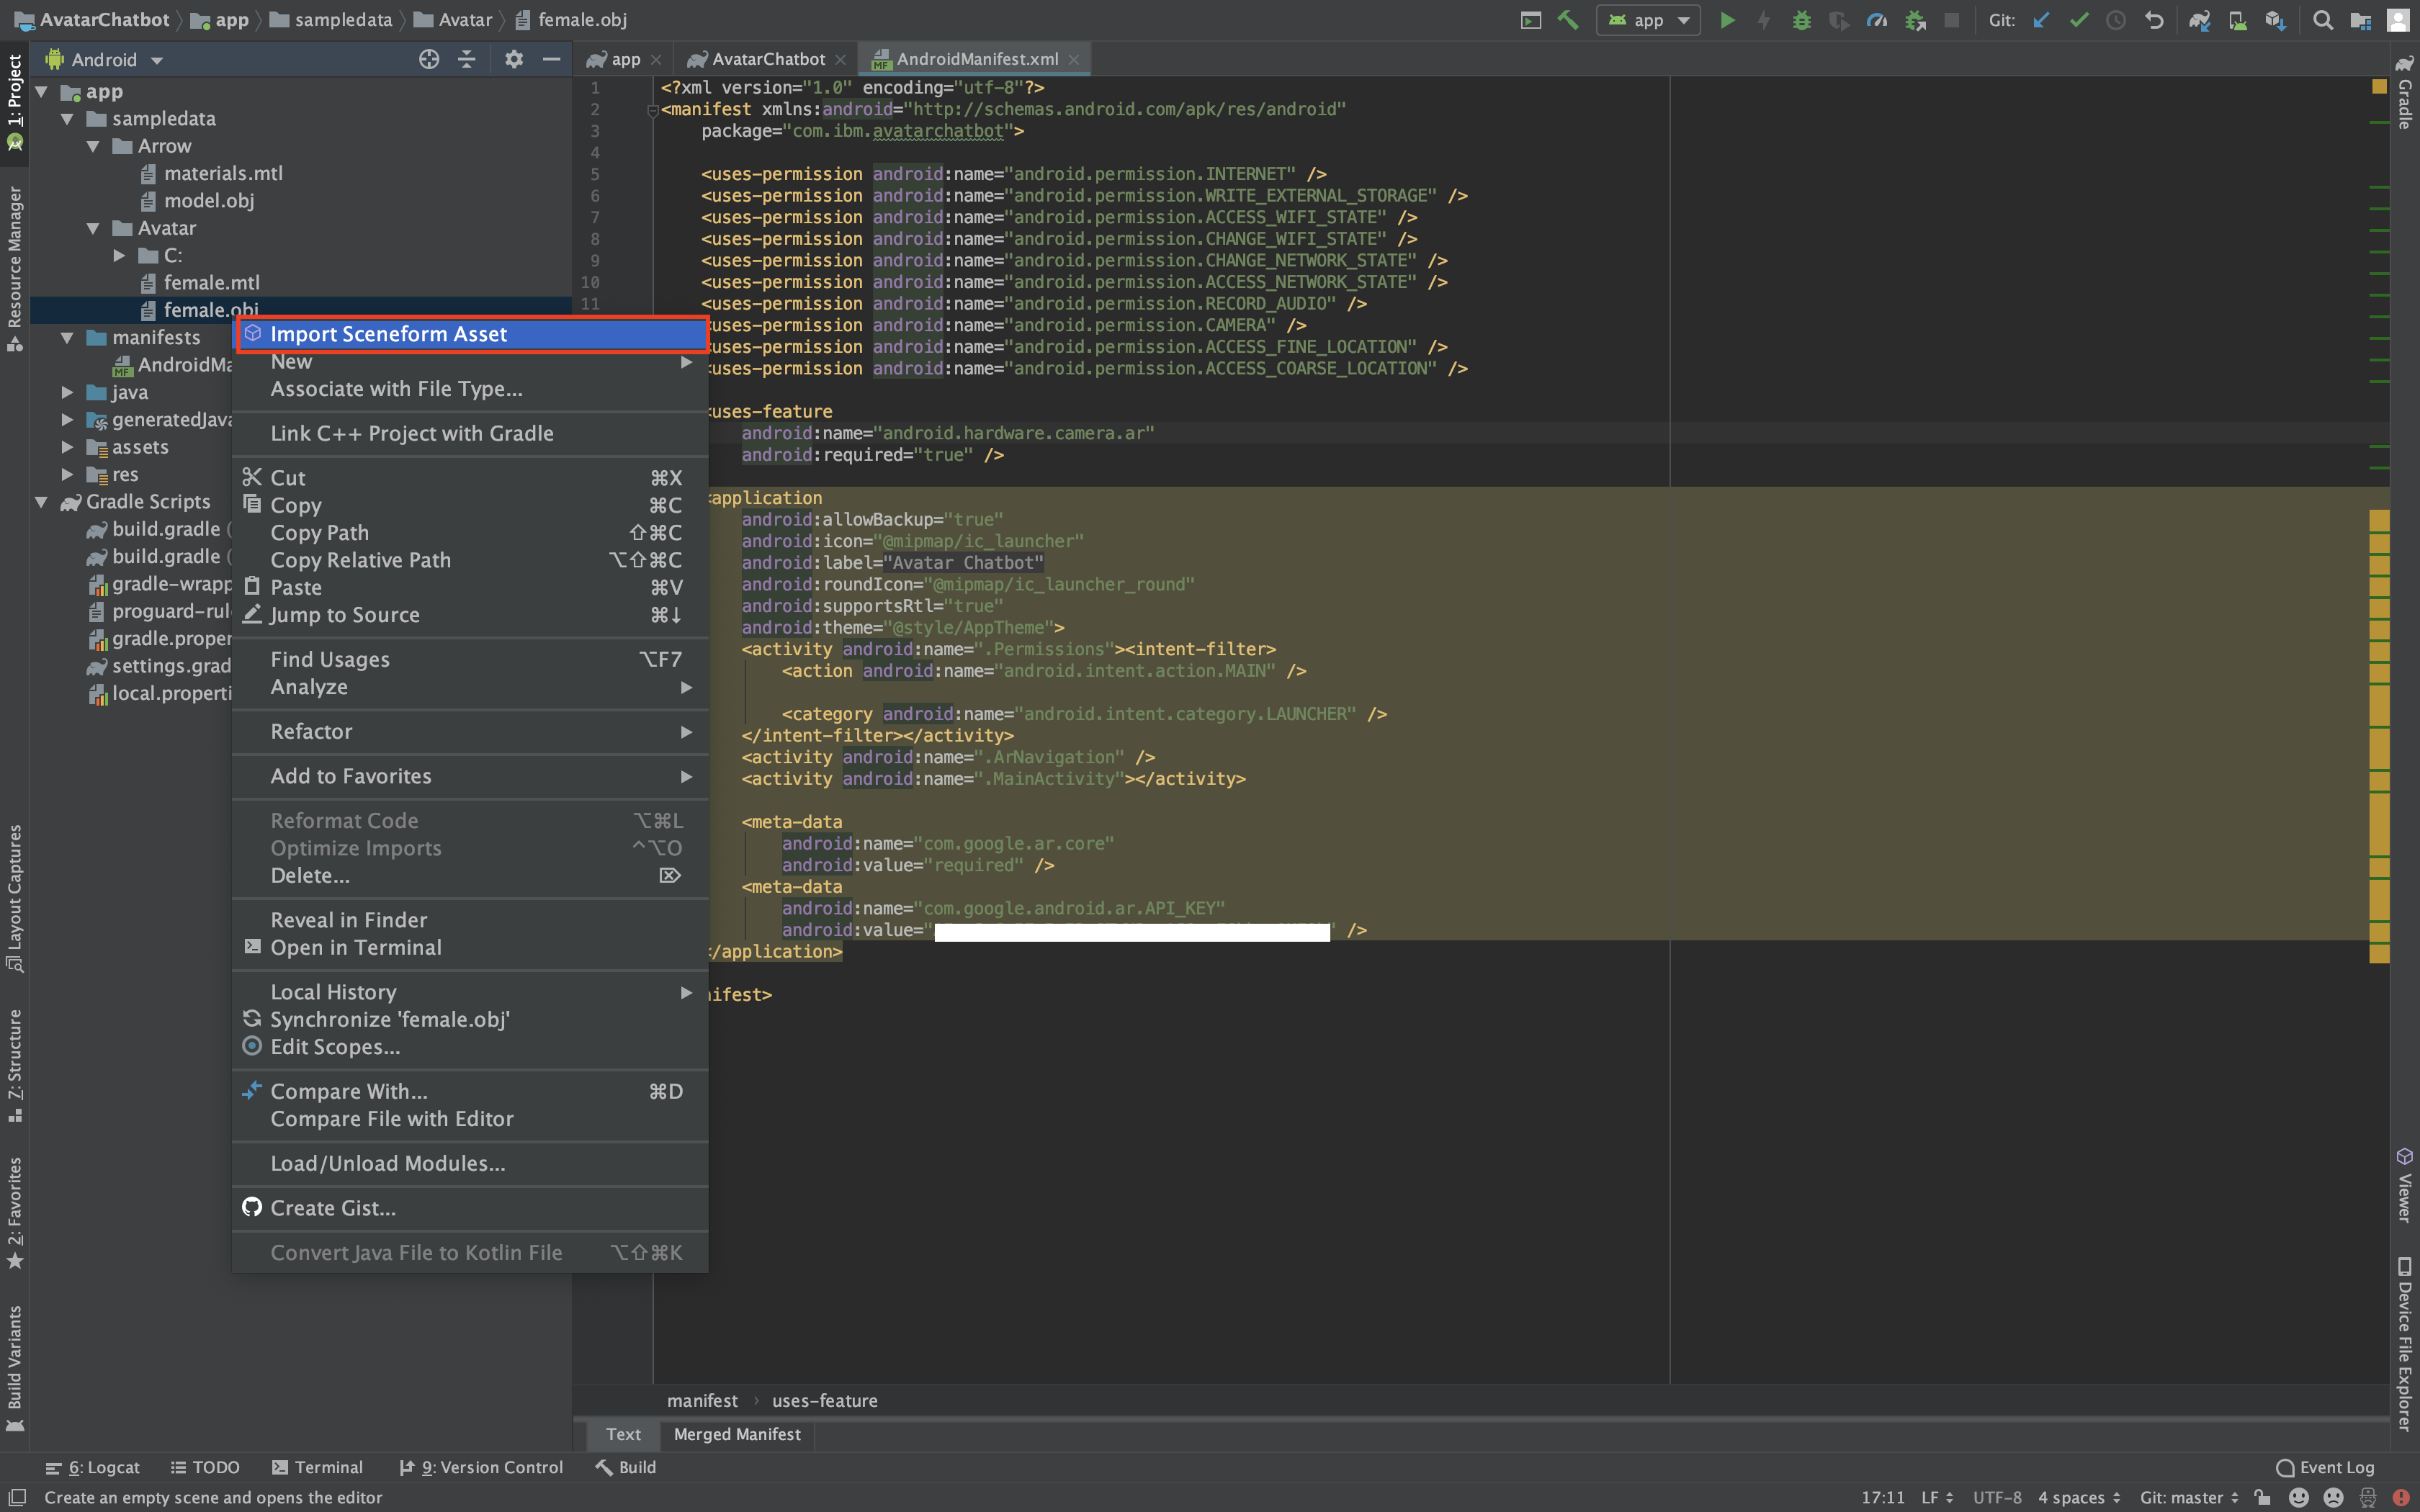This screenshot has width=2420, height=1512.
Task: Choose Reveal in Finder from context menu
Action: (348, 920)
